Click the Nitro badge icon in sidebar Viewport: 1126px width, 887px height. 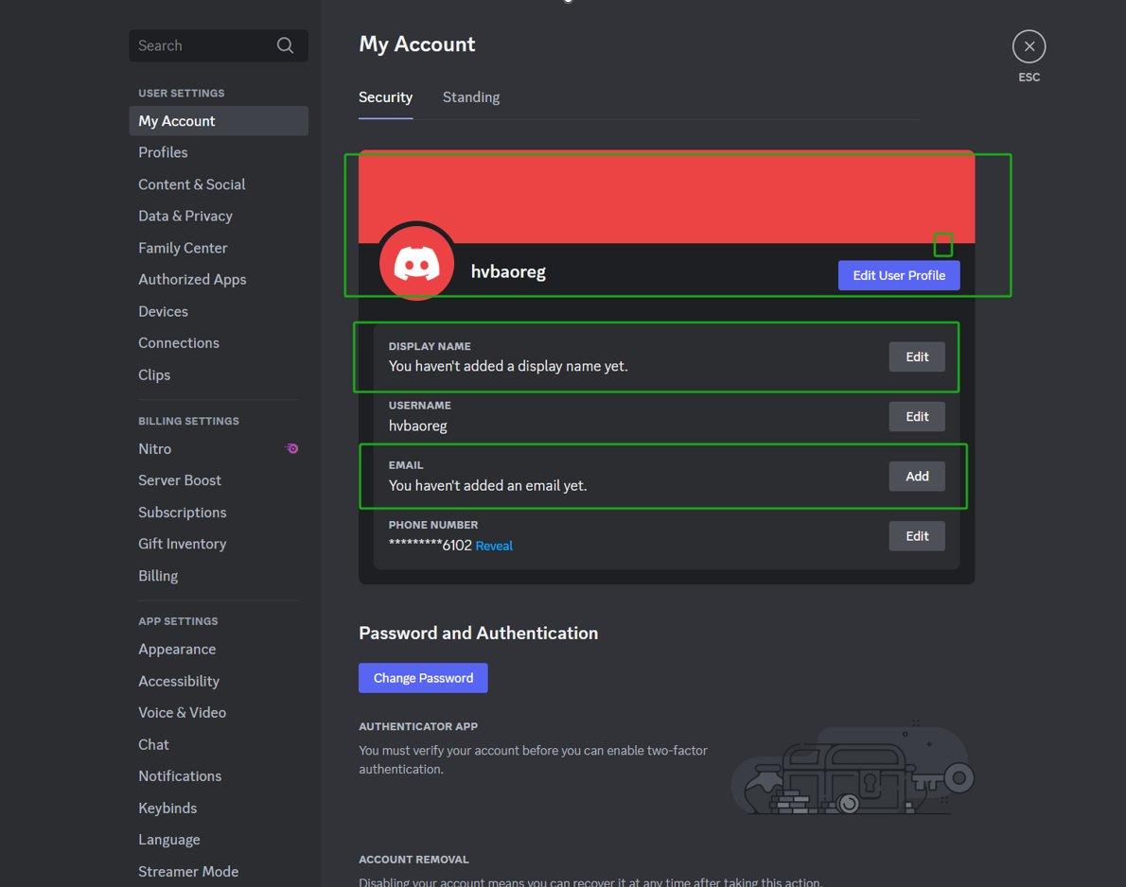pyautogui.click(x=291, y=448)
